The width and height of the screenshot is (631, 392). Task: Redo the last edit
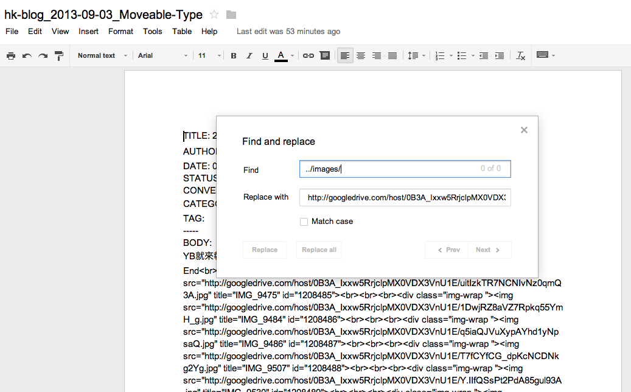pyautogui.click(x=42, y=55)
